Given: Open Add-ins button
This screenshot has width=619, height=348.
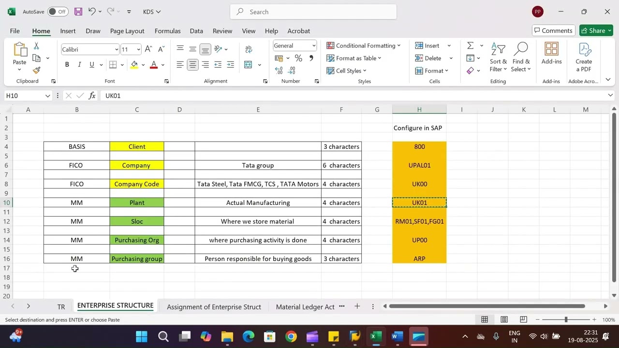Looking at the screenshot, I should point(551,54).
